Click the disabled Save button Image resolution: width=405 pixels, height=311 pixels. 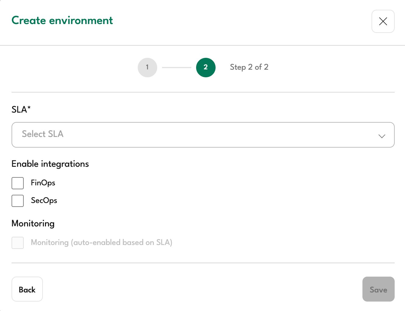coord(378,289)
